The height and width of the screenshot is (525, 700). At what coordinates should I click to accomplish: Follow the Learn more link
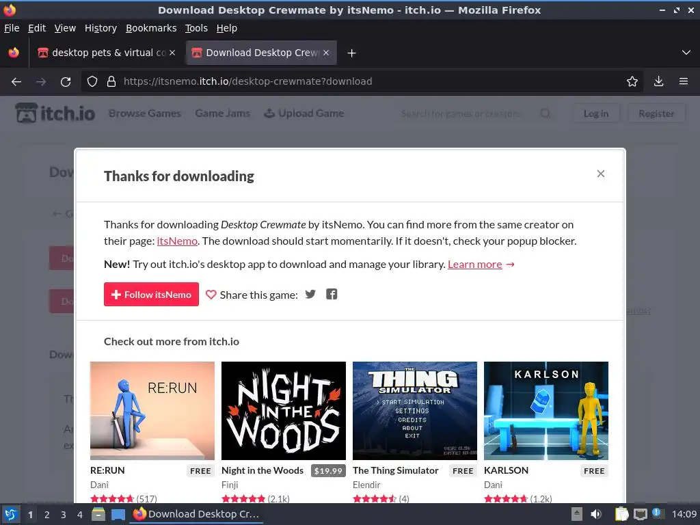tap(474, 265)
